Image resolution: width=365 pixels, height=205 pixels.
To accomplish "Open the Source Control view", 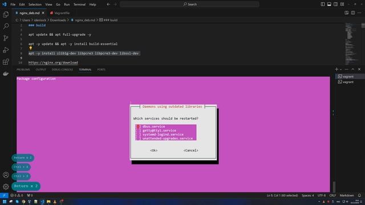I will [x=6, y=38].
